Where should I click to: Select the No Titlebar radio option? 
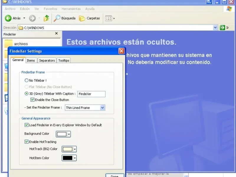tap(27, 80)
